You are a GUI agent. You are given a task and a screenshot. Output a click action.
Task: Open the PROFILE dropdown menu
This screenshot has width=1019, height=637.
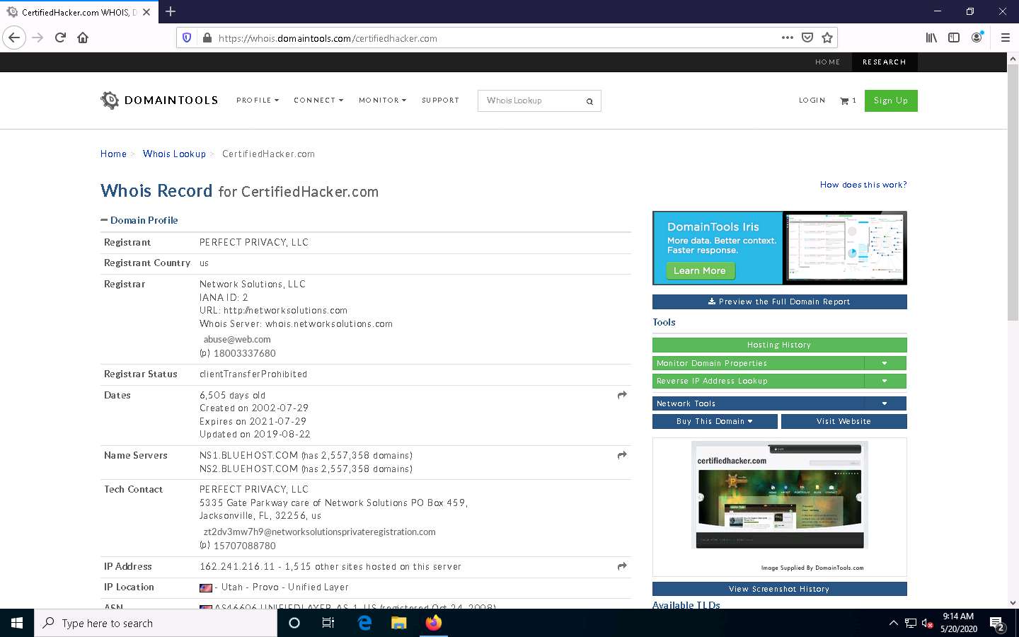[x=258, y=101]
